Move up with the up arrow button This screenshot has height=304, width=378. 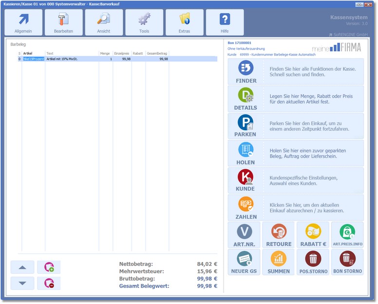coord(22,267)
